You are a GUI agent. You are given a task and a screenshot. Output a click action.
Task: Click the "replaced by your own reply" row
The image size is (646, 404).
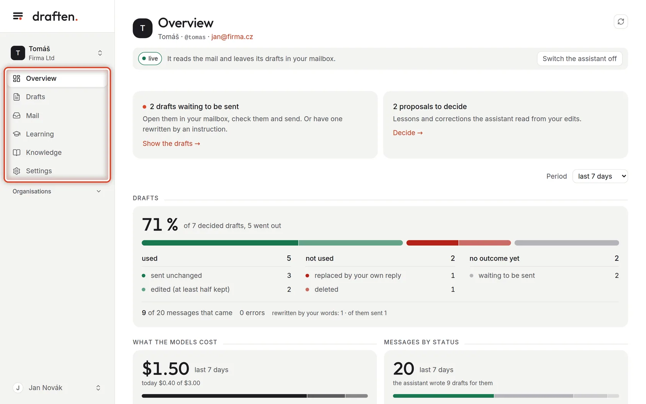click(380, 275)
